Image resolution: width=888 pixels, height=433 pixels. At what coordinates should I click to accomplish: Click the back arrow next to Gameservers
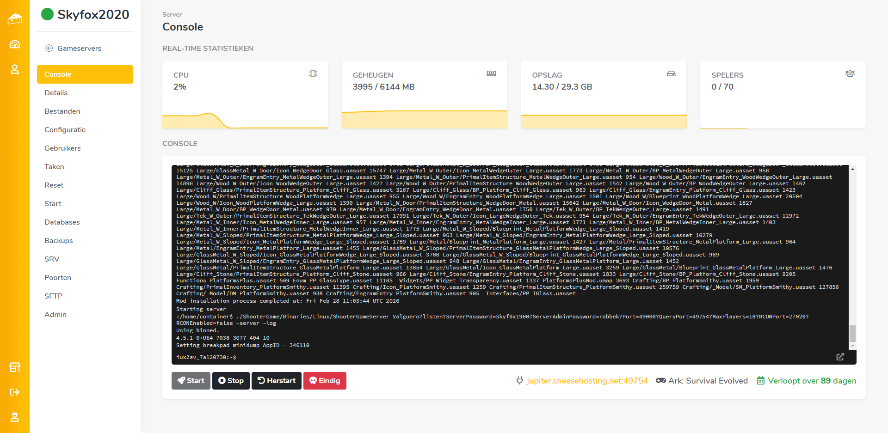(49, 48)
